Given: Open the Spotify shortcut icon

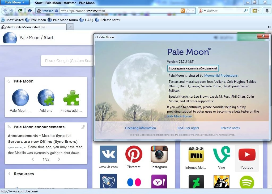Looking at the screenshot, I should [x=247, y=182].
